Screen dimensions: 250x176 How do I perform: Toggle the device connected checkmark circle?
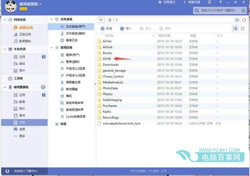click(43, 87)
